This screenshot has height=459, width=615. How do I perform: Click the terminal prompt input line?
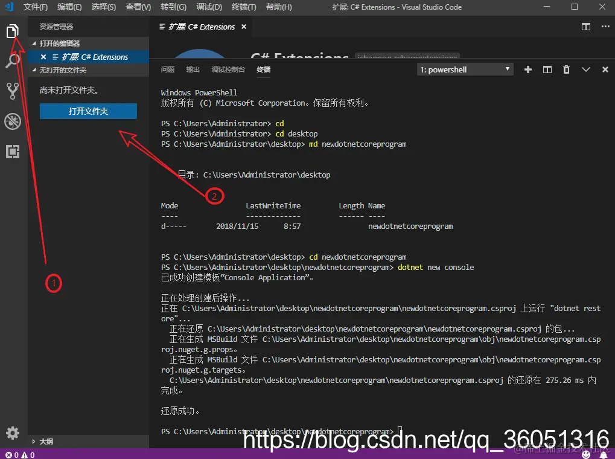[x=282, y=431]
